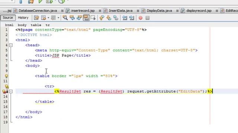The height and width of the screenshot is (133, 238).
Task: Select the table breadcrumb
Action: (x=36, y=25)
